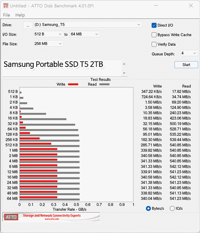This screenshot has width=200, height=233.
Task: Click the Transfer Rate - GB/s axis label
Action: pyautogui.click(x=69, y=209)
